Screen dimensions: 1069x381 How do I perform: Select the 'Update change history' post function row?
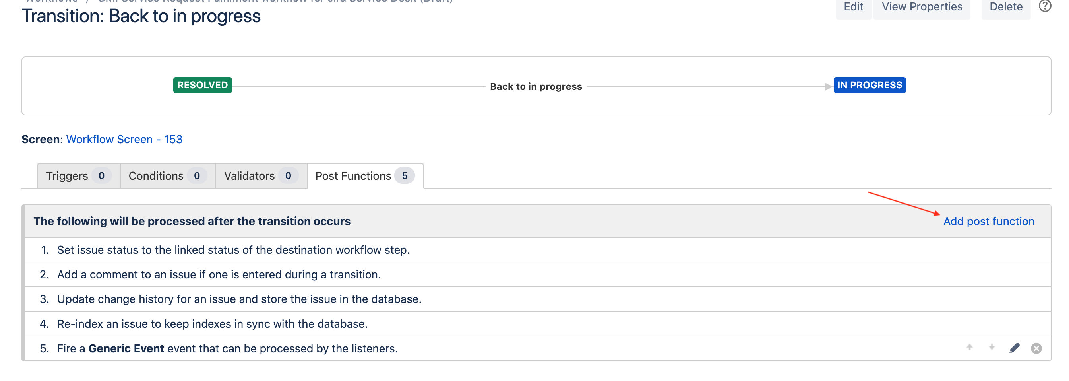[x=239, y=299]
